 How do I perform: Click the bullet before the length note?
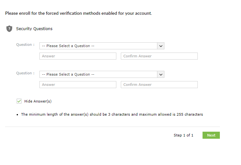(x=17, y=115)
